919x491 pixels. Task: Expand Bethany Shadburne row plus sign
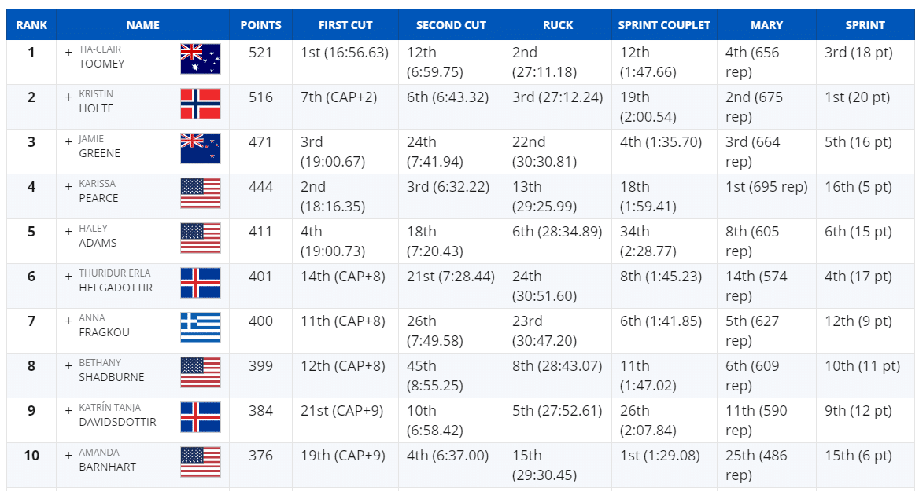pyautogui.click(x=68, y=365)
